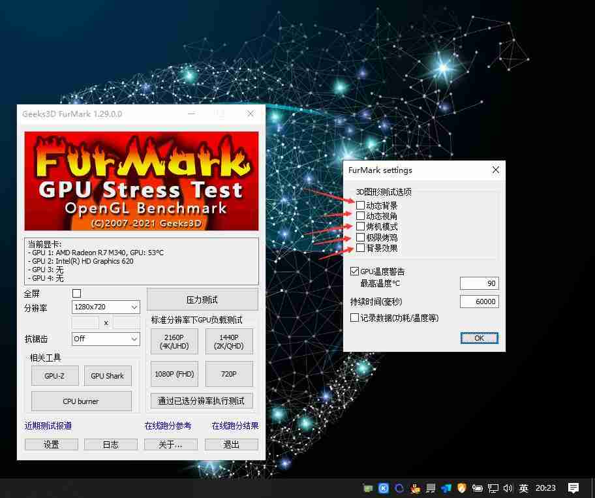Screen dimensions: 595x498
Task: Click the green chip icon in system tray
Action: pos(368,488)
